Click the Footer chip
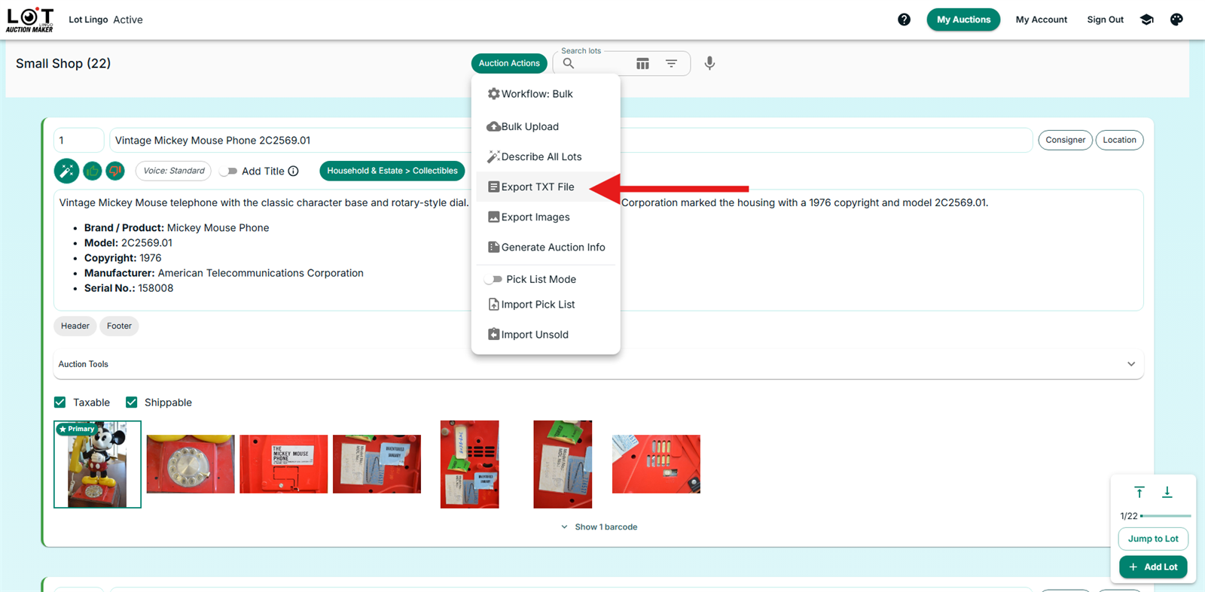 [x=119, y=326]
